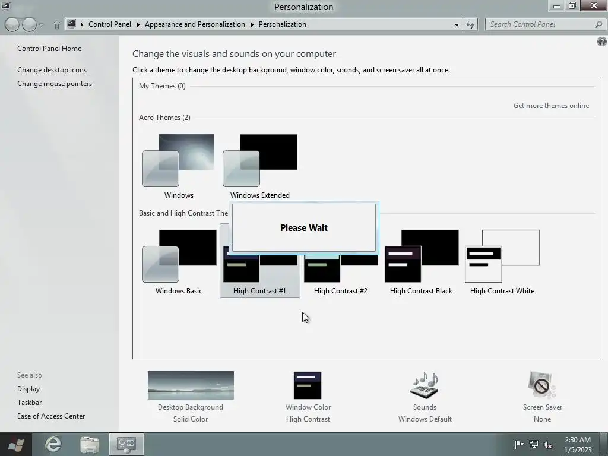
Task: Select the Windows Basic theme
Action: (179, 262)
